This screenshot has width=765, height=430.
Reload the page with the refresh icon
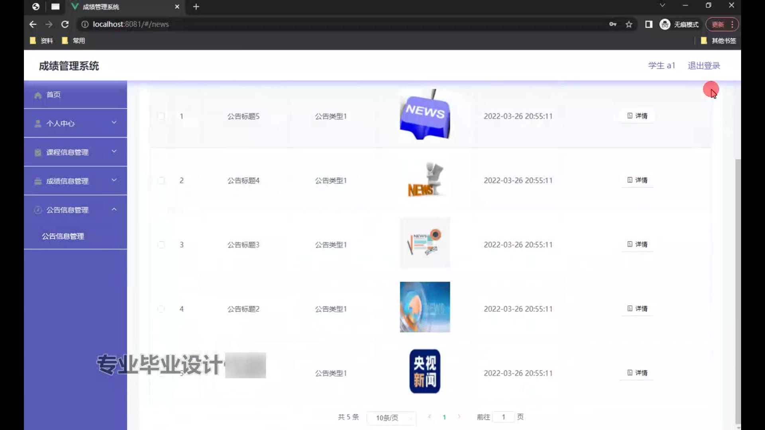point(65,24)
